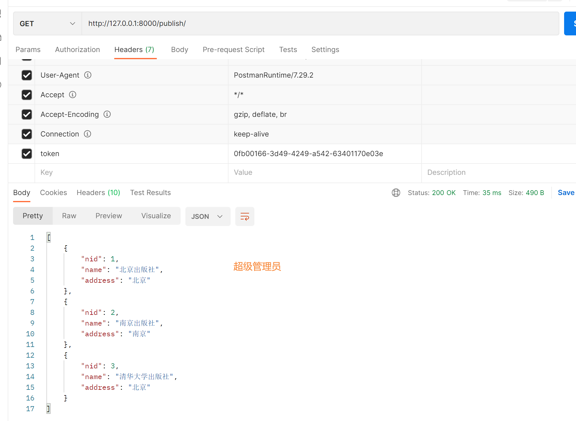The image size is (576, 421).
Task: Click info icon beside Accept header
Action: [73, 95]
